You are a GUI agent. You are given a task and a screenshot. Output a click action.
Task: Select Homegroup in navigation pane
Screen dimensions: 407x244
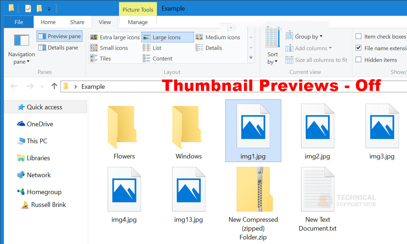pos(39,192)
